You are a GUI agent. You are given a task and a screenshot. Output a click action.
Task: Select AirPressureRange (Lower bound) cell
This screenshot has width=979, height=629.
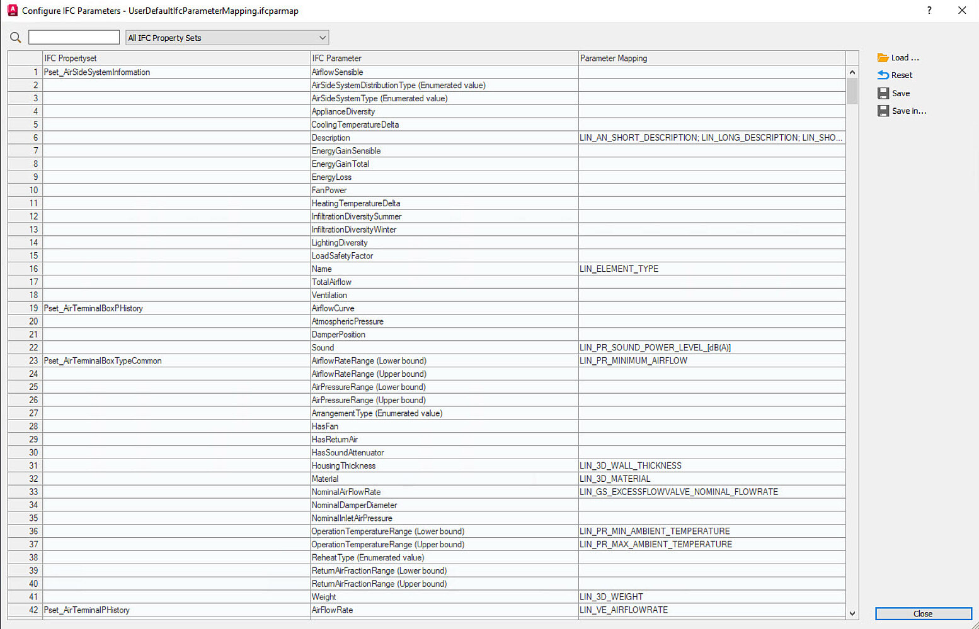coord(444,387)
